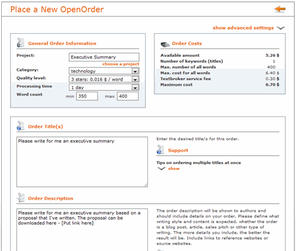
Task: Click the Order Title textarea resize handle
Action: 146,185
